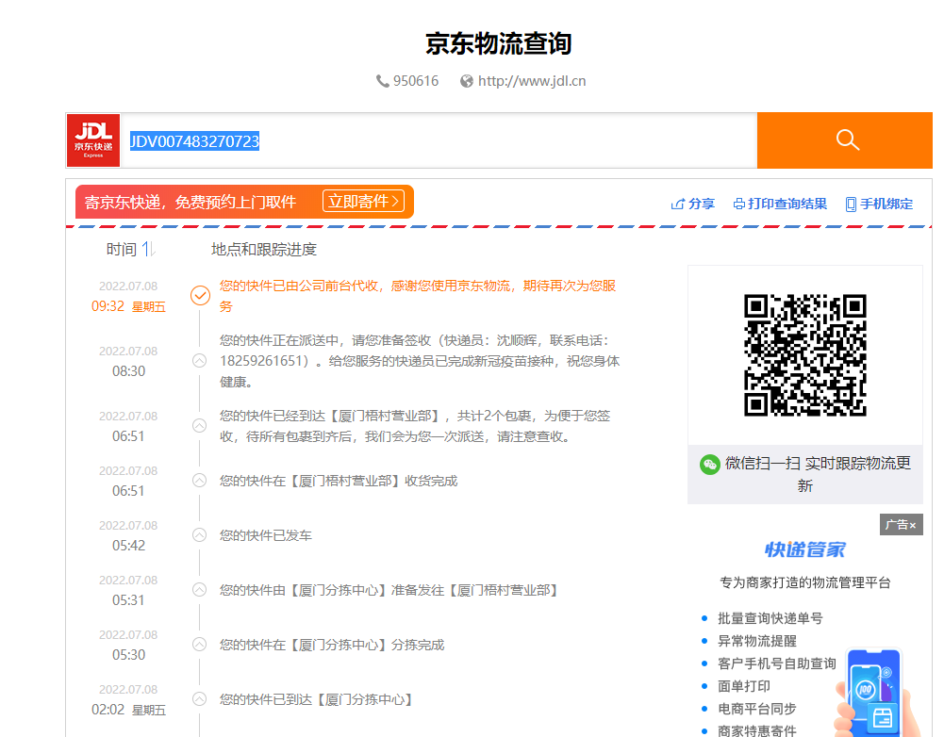This screenshot has height=737, width=944.
Task: Click the 分享 link
Action: 702,204
